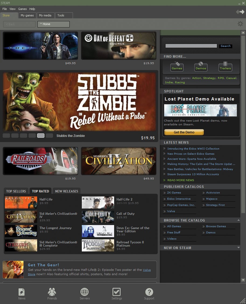Switch to the My media tab
This screenshot has height=304, width=246.
click(x=45, y=15)
